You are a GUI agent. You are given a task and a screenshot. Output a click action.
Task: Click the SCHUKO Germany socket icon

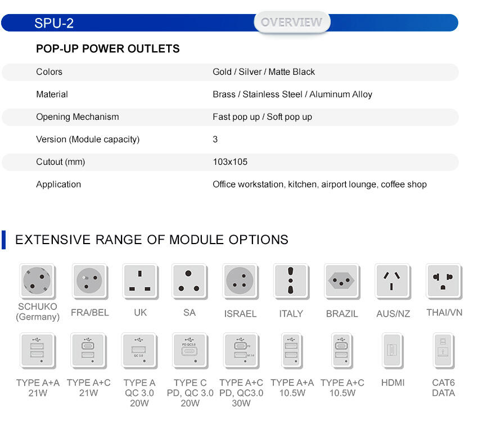coord(38,281)
